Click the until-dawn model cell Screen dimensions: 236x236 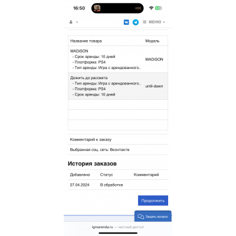[154, 86]
